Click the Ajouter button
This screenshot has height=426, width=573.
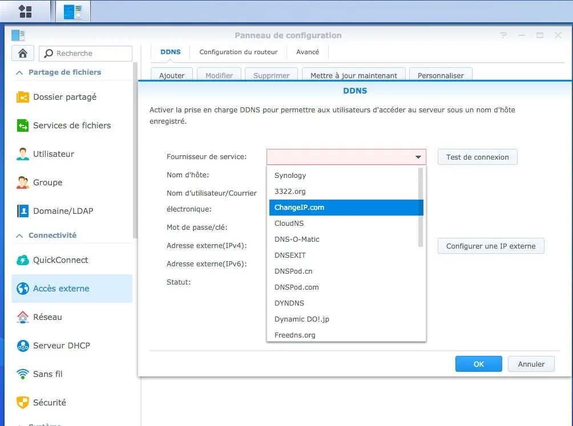click(x=172, y=75)
